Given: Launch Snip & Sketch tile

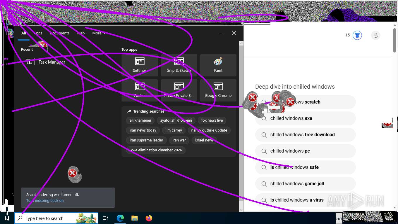Looking at the screenshot, I should click(x=179, y=65).
